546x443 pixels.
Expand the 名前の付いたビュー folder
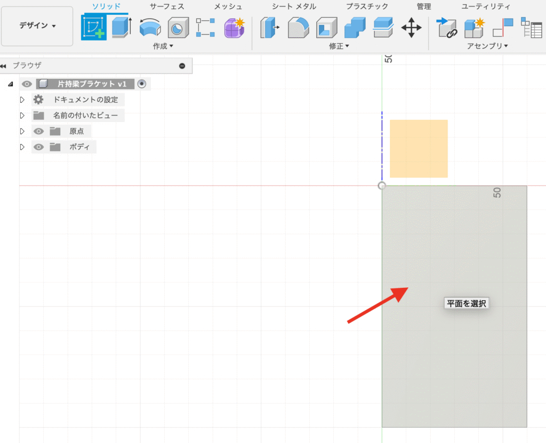coord(22,116)
